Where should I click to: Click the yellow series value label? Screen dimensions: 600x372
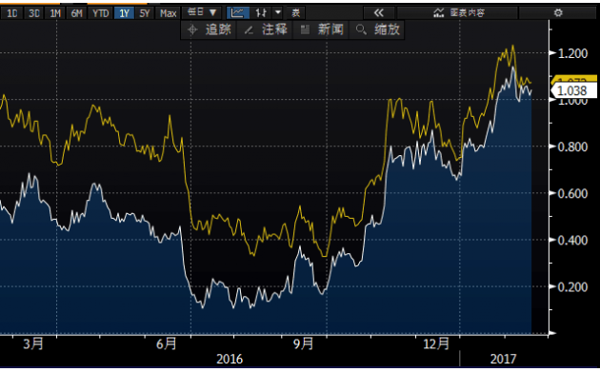573,79
